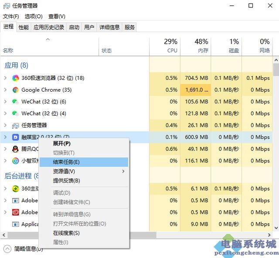Click the 116.1 MB memory value

pos(197,161)
